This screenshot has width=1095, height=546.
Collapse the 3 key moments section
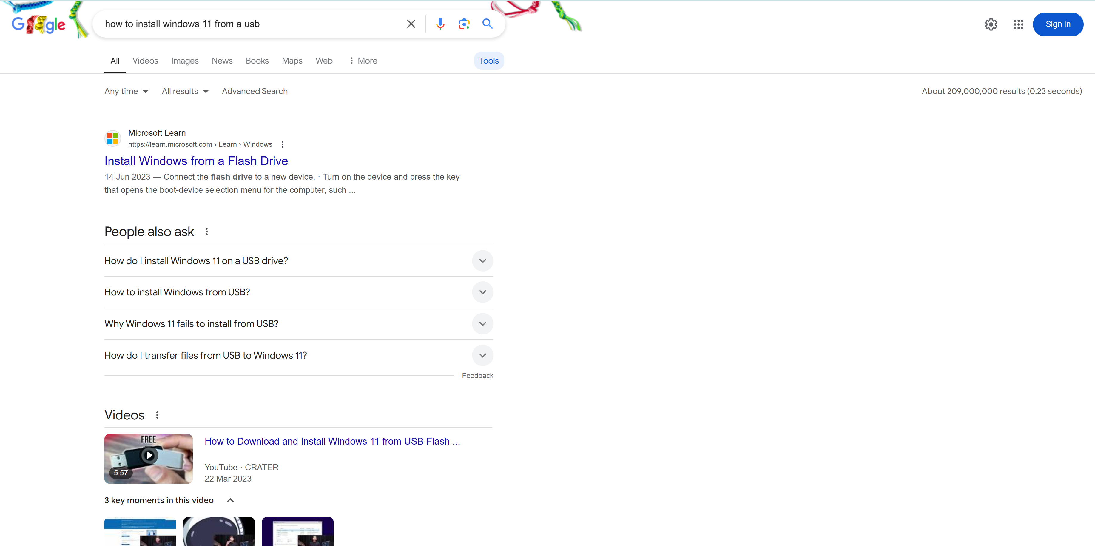coord(230,500)
